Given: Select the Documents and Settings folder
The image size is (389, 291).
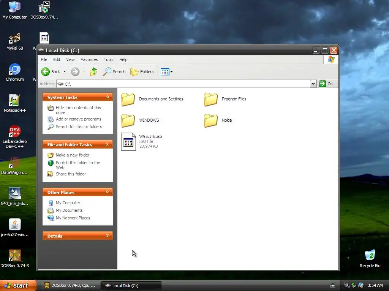Looking at the screenshot, I should pyautogui.click(x=152, y=99).
